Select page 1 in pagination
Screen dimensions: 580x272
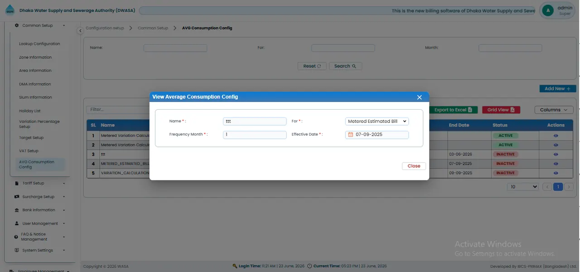(558, 187)
